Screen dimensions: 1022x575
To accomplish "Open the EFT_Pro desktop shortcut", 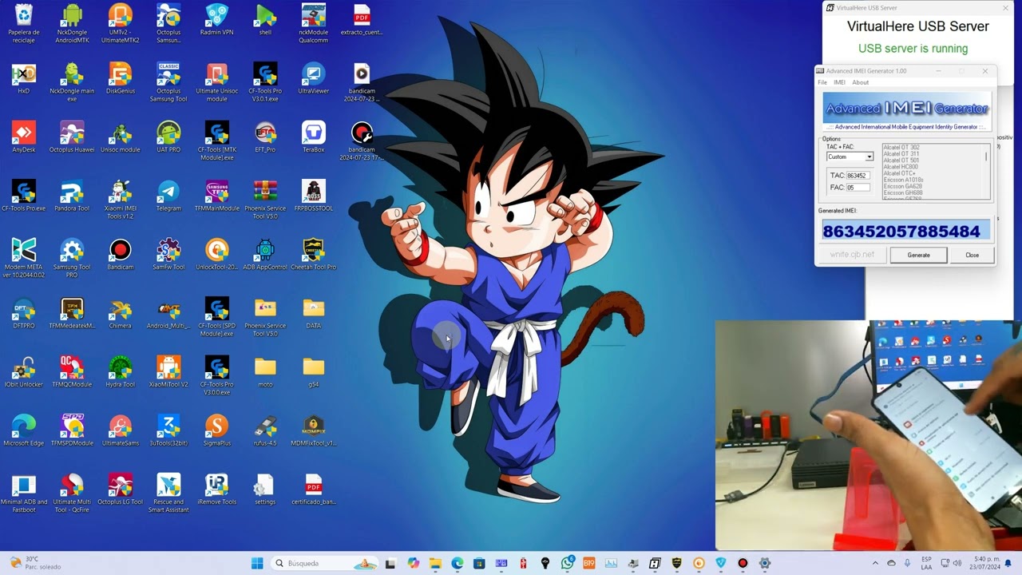I will point(265,137).
